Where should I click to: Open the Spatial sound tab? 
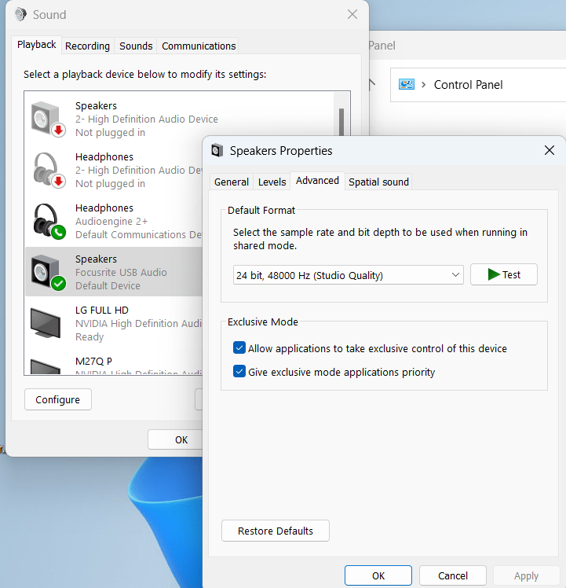click(x=378, y=182)
